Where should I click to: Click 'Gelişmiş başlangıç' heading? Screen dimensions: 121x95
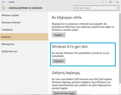pos(66,73)
